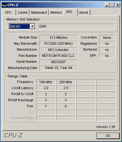Click the Registered value no
This screenshot has width=122, height=142.
point(107,44)
